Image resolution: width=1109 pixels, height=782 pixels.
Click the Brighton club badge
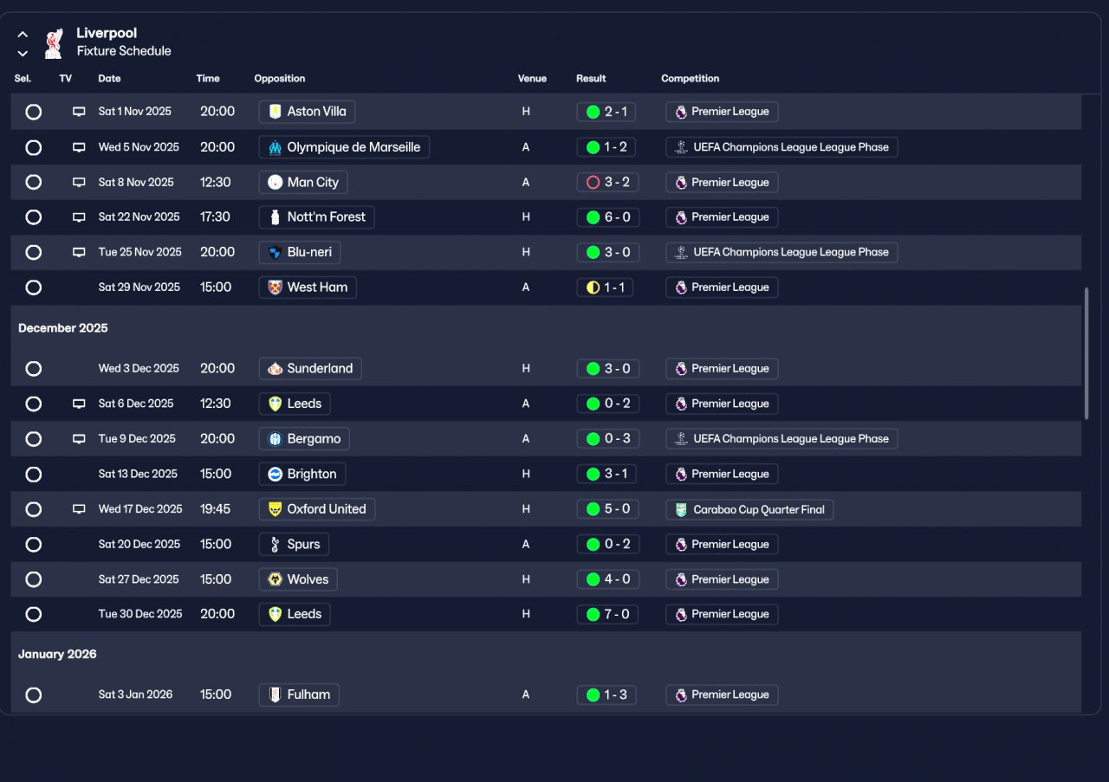click(x=275, y=475)
